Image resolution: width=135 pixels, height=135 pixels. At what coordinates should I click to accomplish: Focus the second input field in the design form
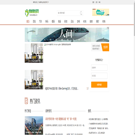click(x=99, y=76)
